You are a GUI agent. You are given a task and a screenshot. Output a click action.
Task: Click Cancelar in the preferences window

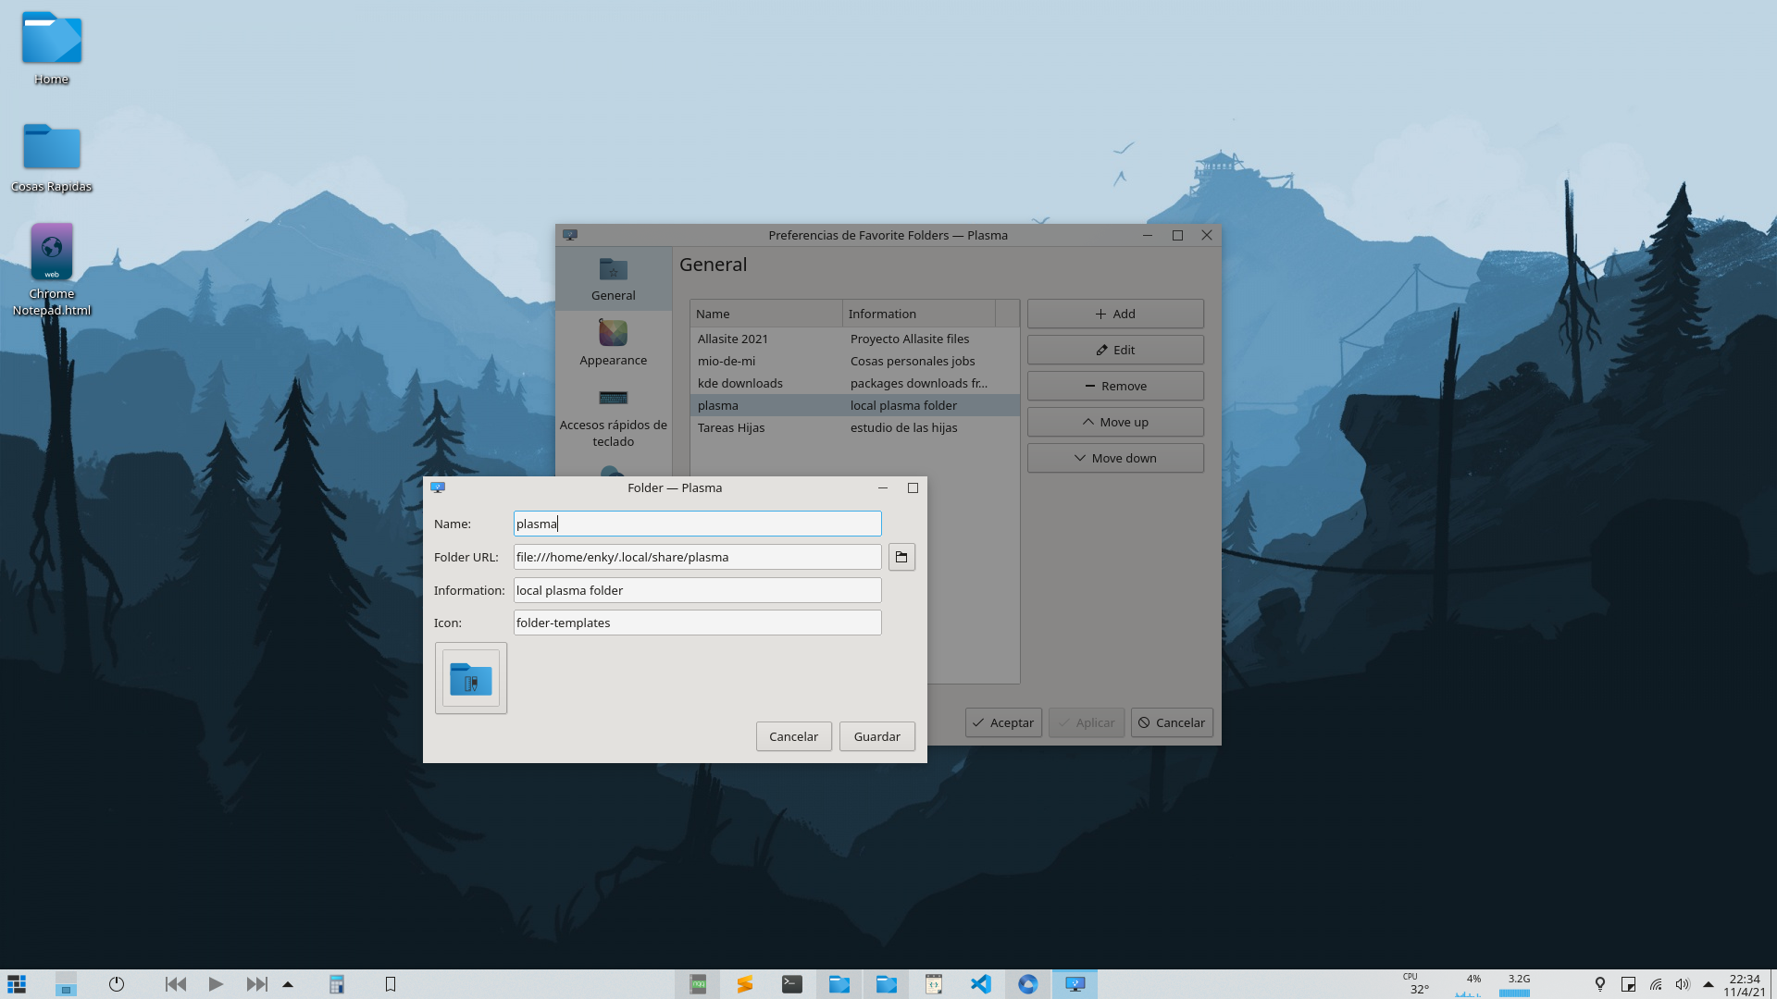[1172, 722]
